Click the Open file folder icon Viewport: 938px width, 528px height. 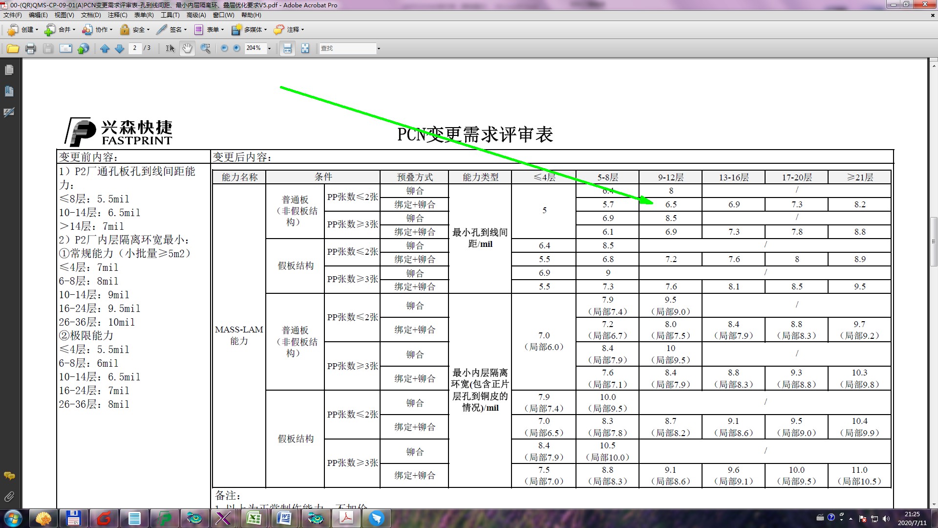click(x=13, y=48)
